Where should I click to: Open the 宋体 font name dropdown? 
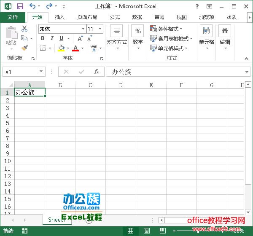click(83, 29)
